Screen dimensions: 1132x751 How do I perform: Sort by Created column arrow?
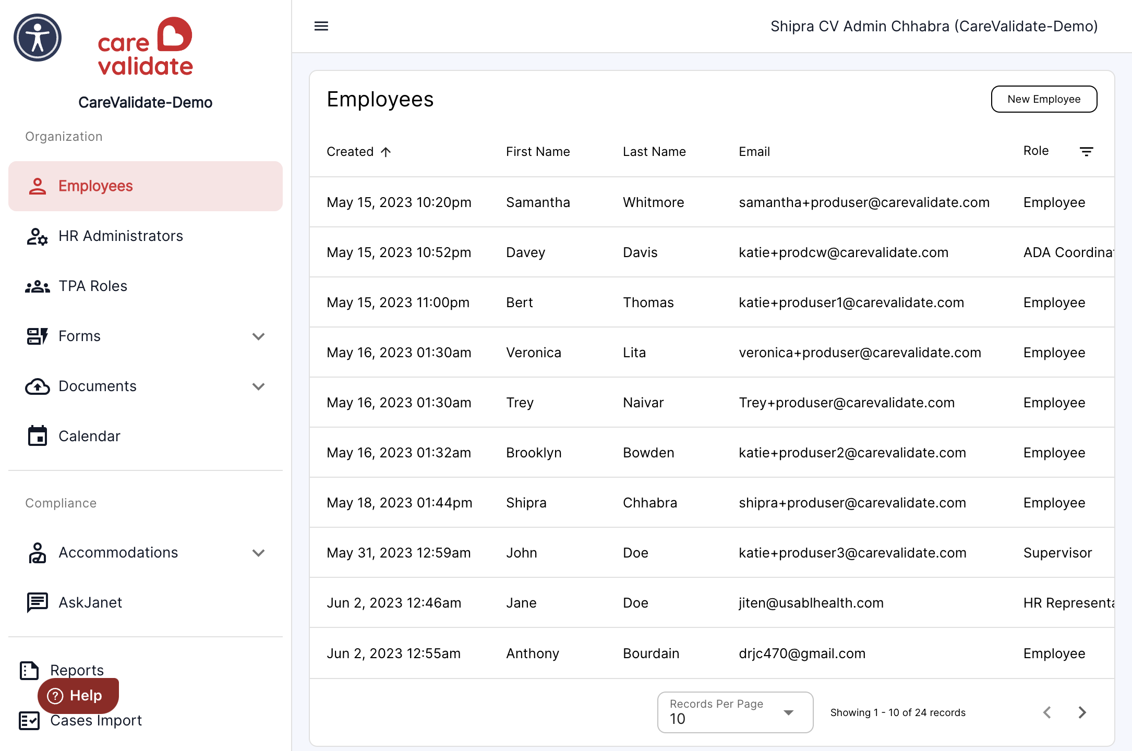tap(386, 152)
